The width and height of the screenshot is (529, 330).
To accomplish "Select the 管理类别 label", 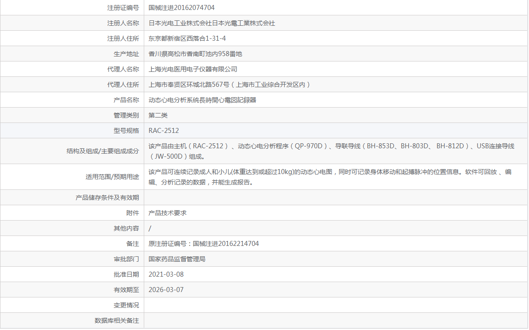I will click(x=126, y=115).
